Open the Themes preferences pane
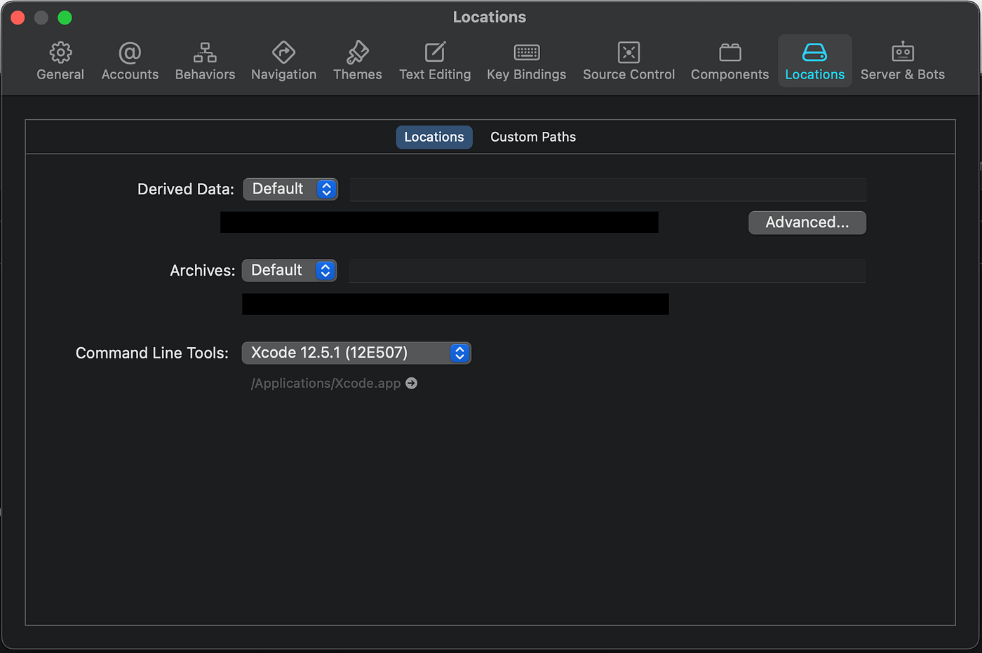 (x=357, y=61)
